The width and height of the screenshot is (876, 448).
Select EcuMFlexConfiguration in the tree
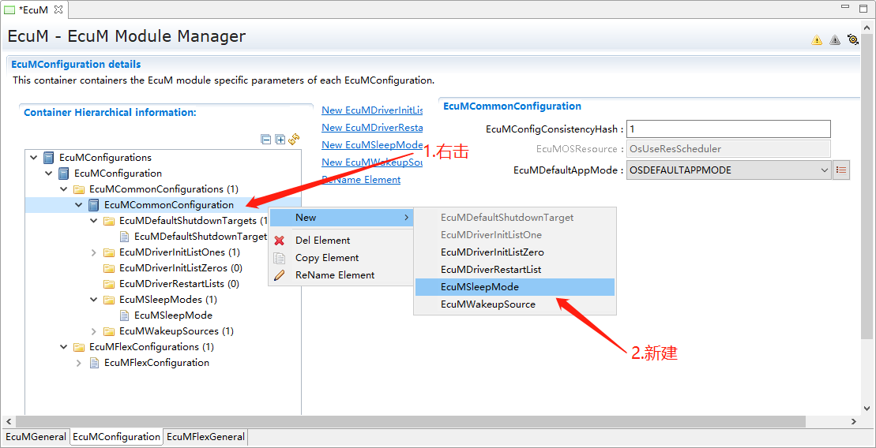156,363
